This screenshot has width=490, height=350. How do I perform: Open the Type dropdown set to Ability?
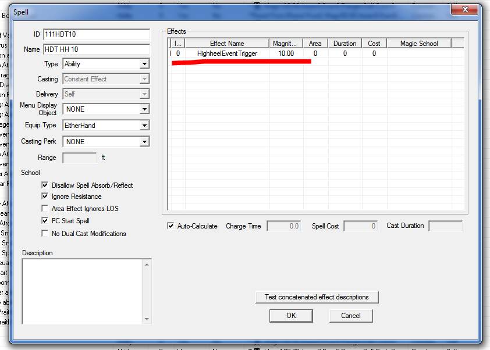106,64
